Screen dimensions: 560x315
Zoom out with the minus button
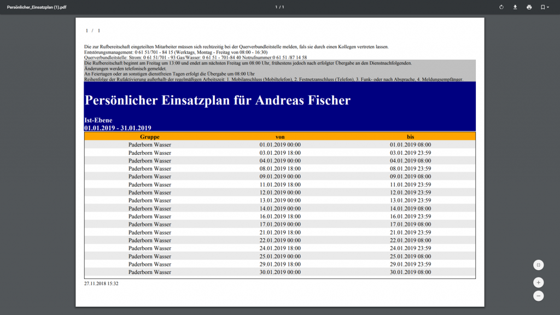[539, 296]
